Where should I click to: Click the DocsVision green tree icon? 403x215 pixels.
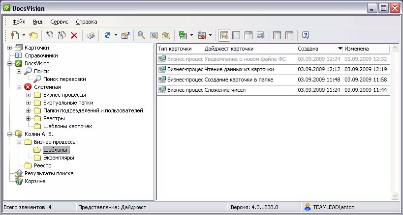19,63
